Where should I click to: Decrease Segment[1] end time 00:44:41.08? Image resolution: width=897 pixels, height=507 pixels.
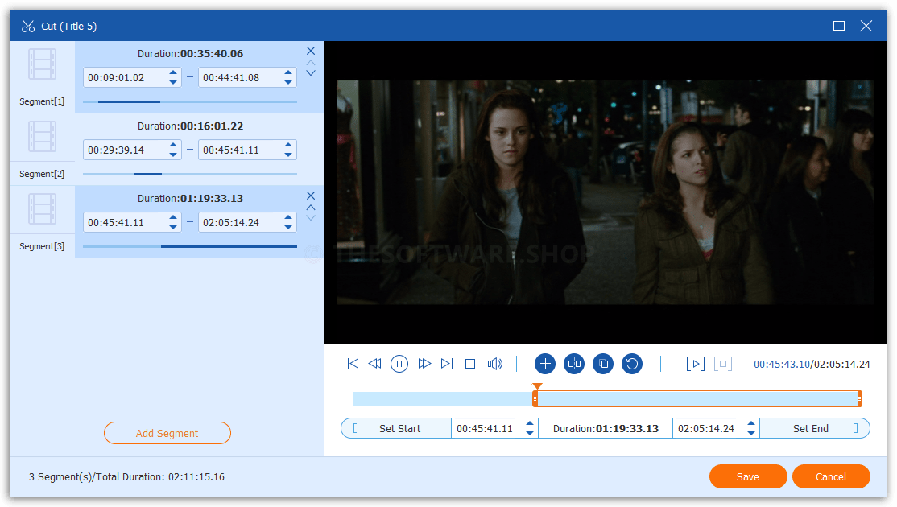(x=288, y=82)
